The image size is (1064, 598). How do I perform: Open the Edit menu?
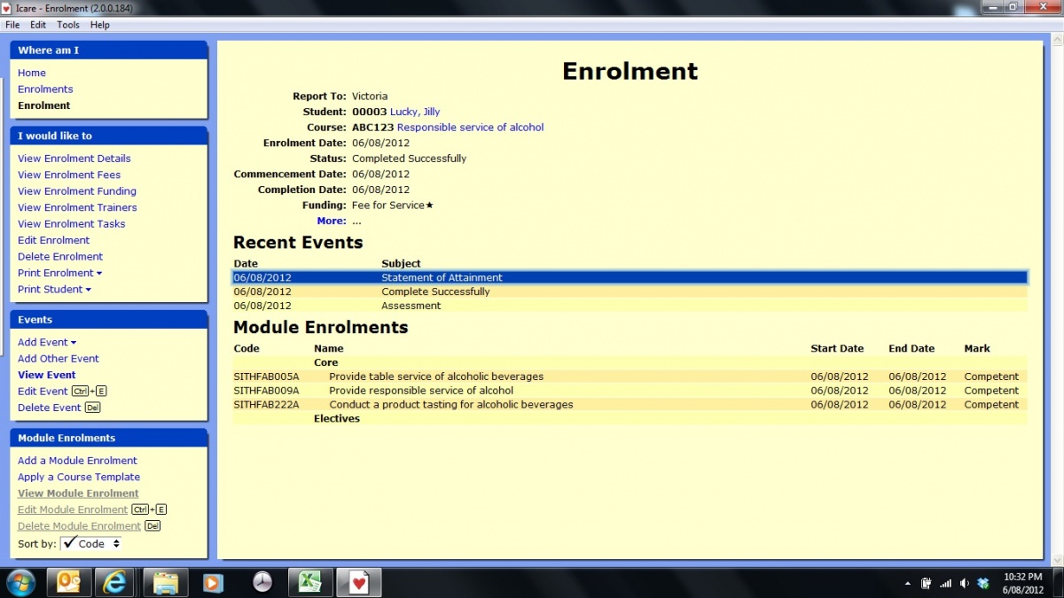tap(37, 25)
